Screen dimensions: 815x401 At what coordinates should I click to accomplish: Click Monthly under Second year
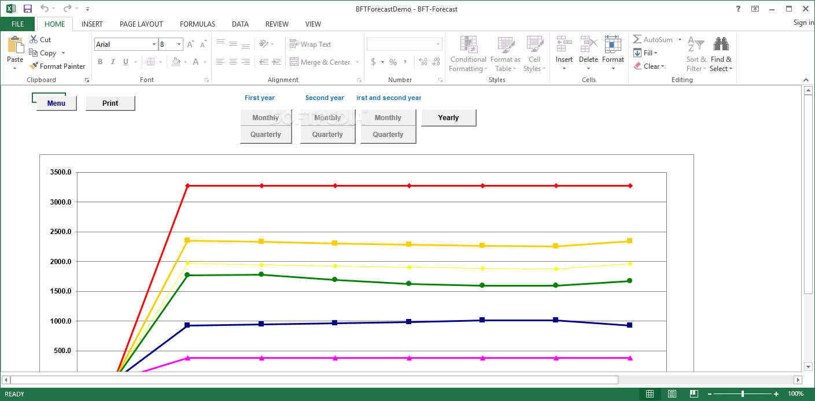[327, 117]
